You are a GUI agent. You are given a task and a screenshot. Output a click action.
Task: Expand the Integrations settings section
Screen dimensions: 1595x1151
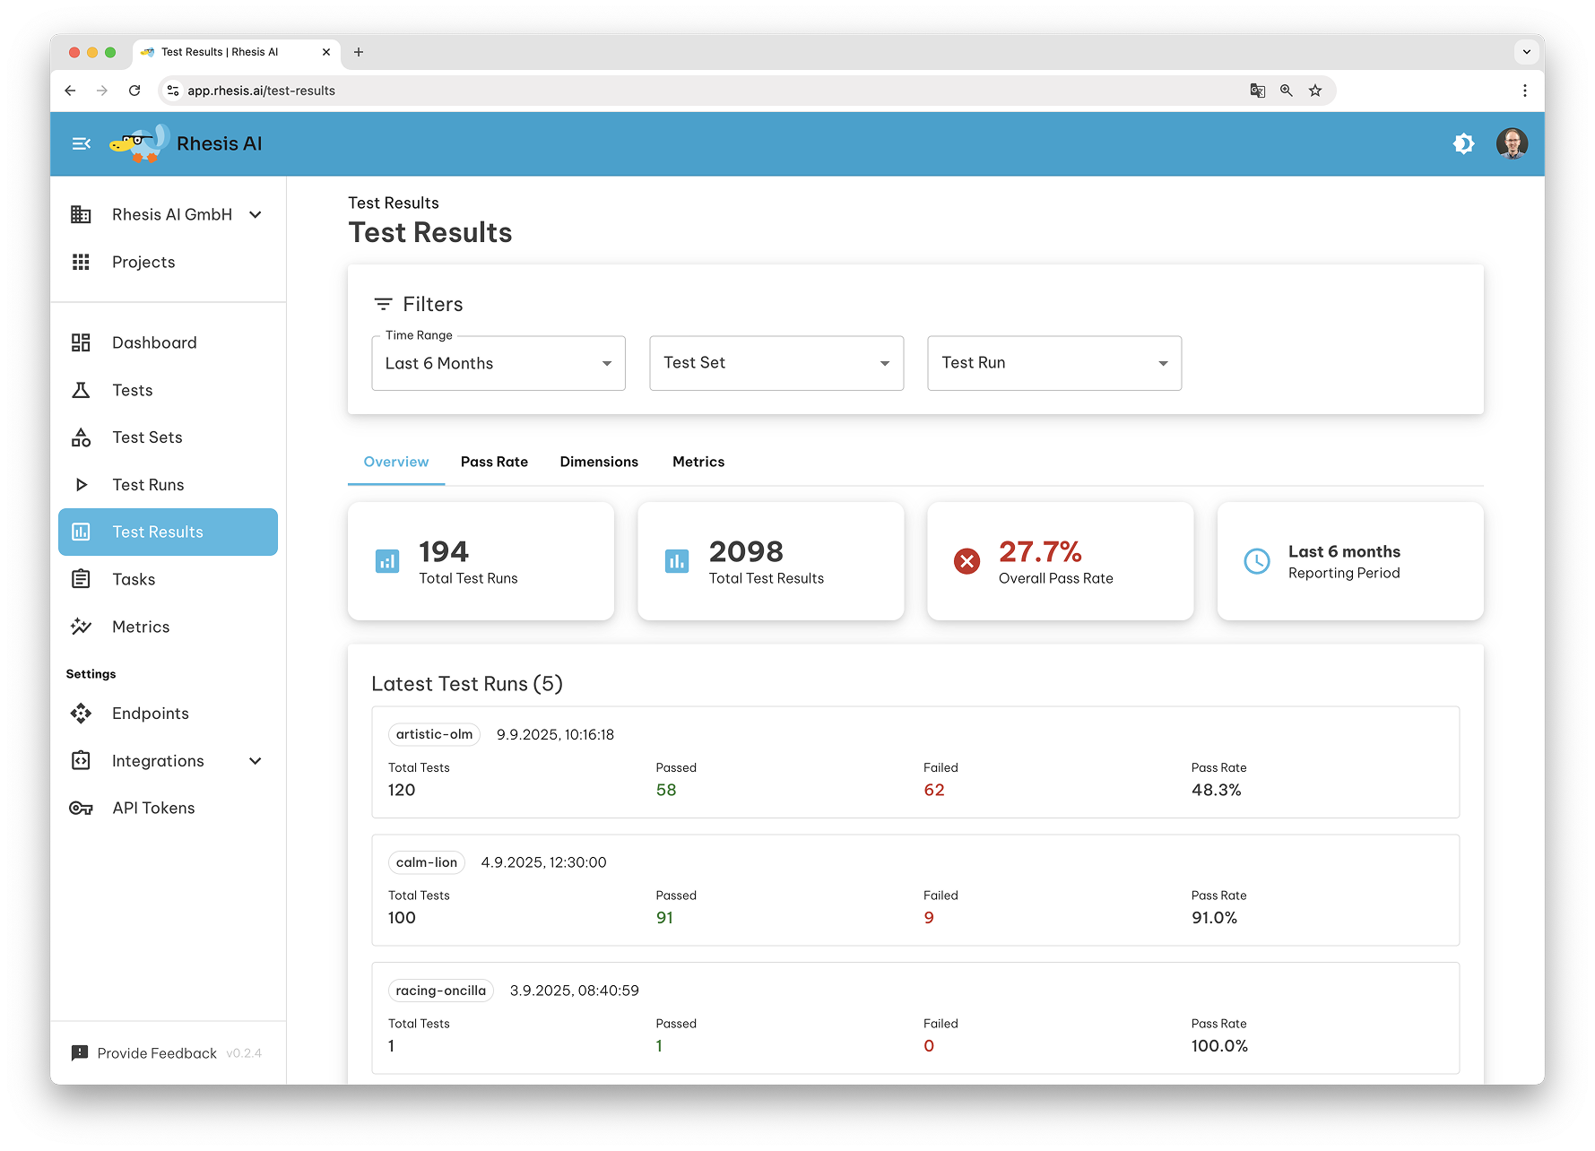[x=256, y=760]
